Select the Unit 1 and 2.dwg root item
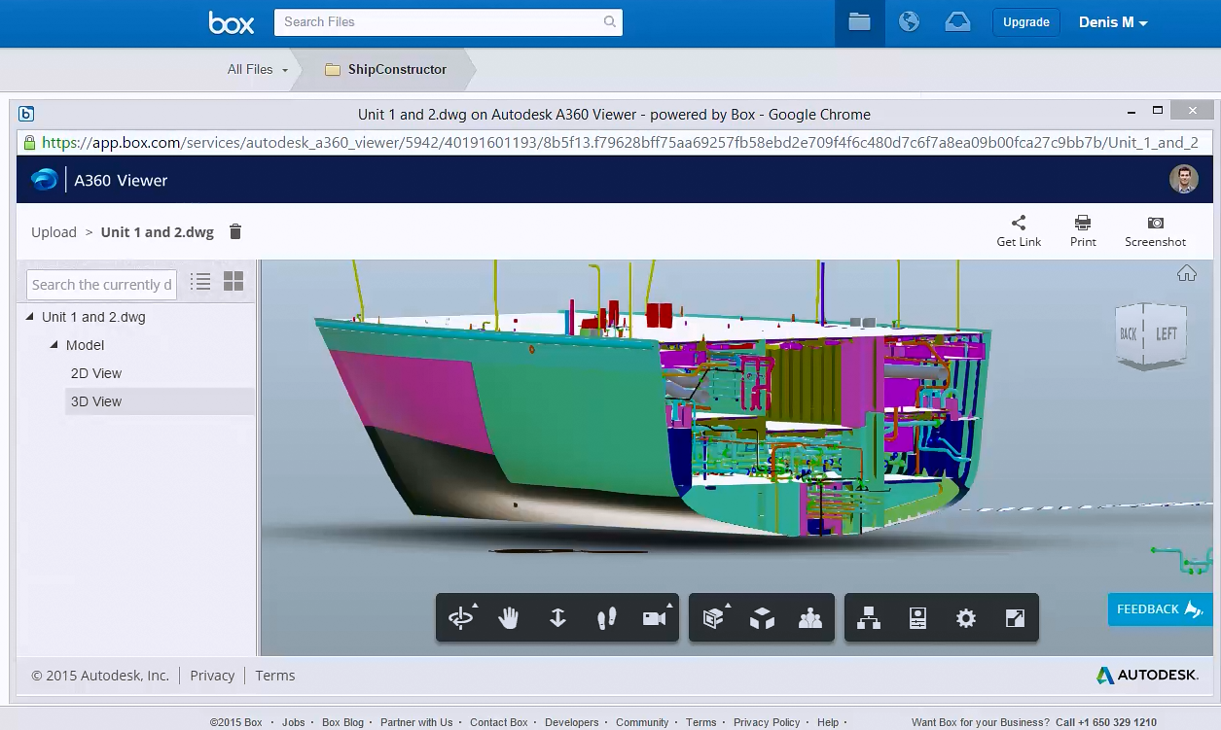This screenshot has height=730, width=1221. click(x=93, y=317)
